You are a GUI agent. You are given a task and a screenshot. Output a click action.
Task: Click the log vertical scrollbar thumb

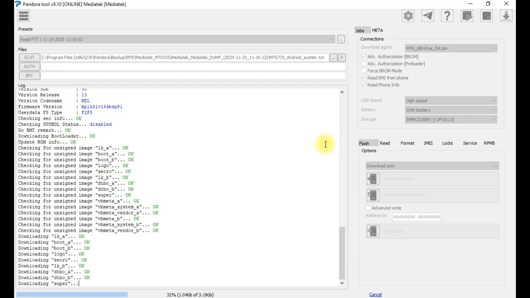coord(342,253)
